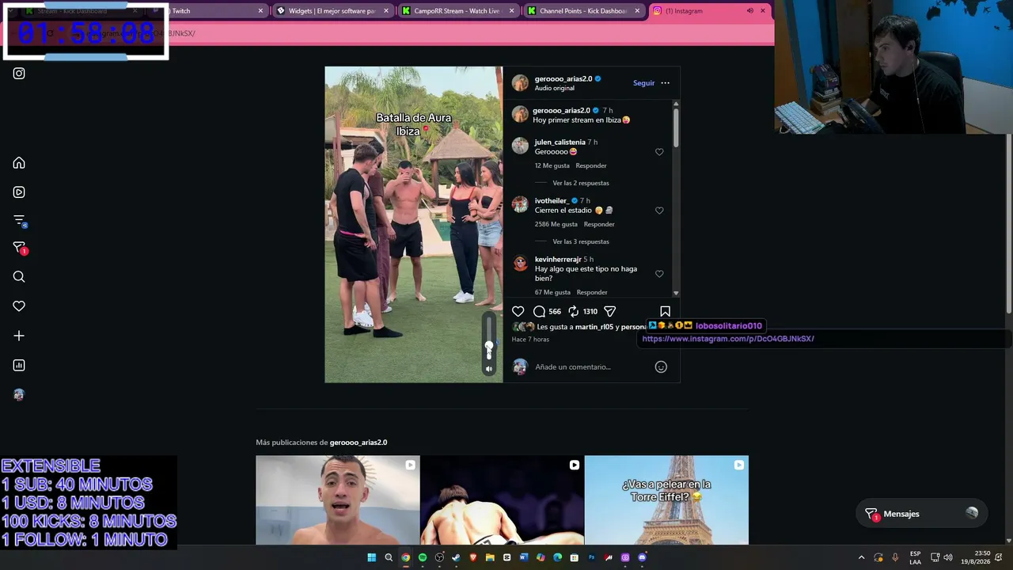Open Reels from the left sidebar
1013x570 pixels.
pyautogui.click(x=19, y=192)
